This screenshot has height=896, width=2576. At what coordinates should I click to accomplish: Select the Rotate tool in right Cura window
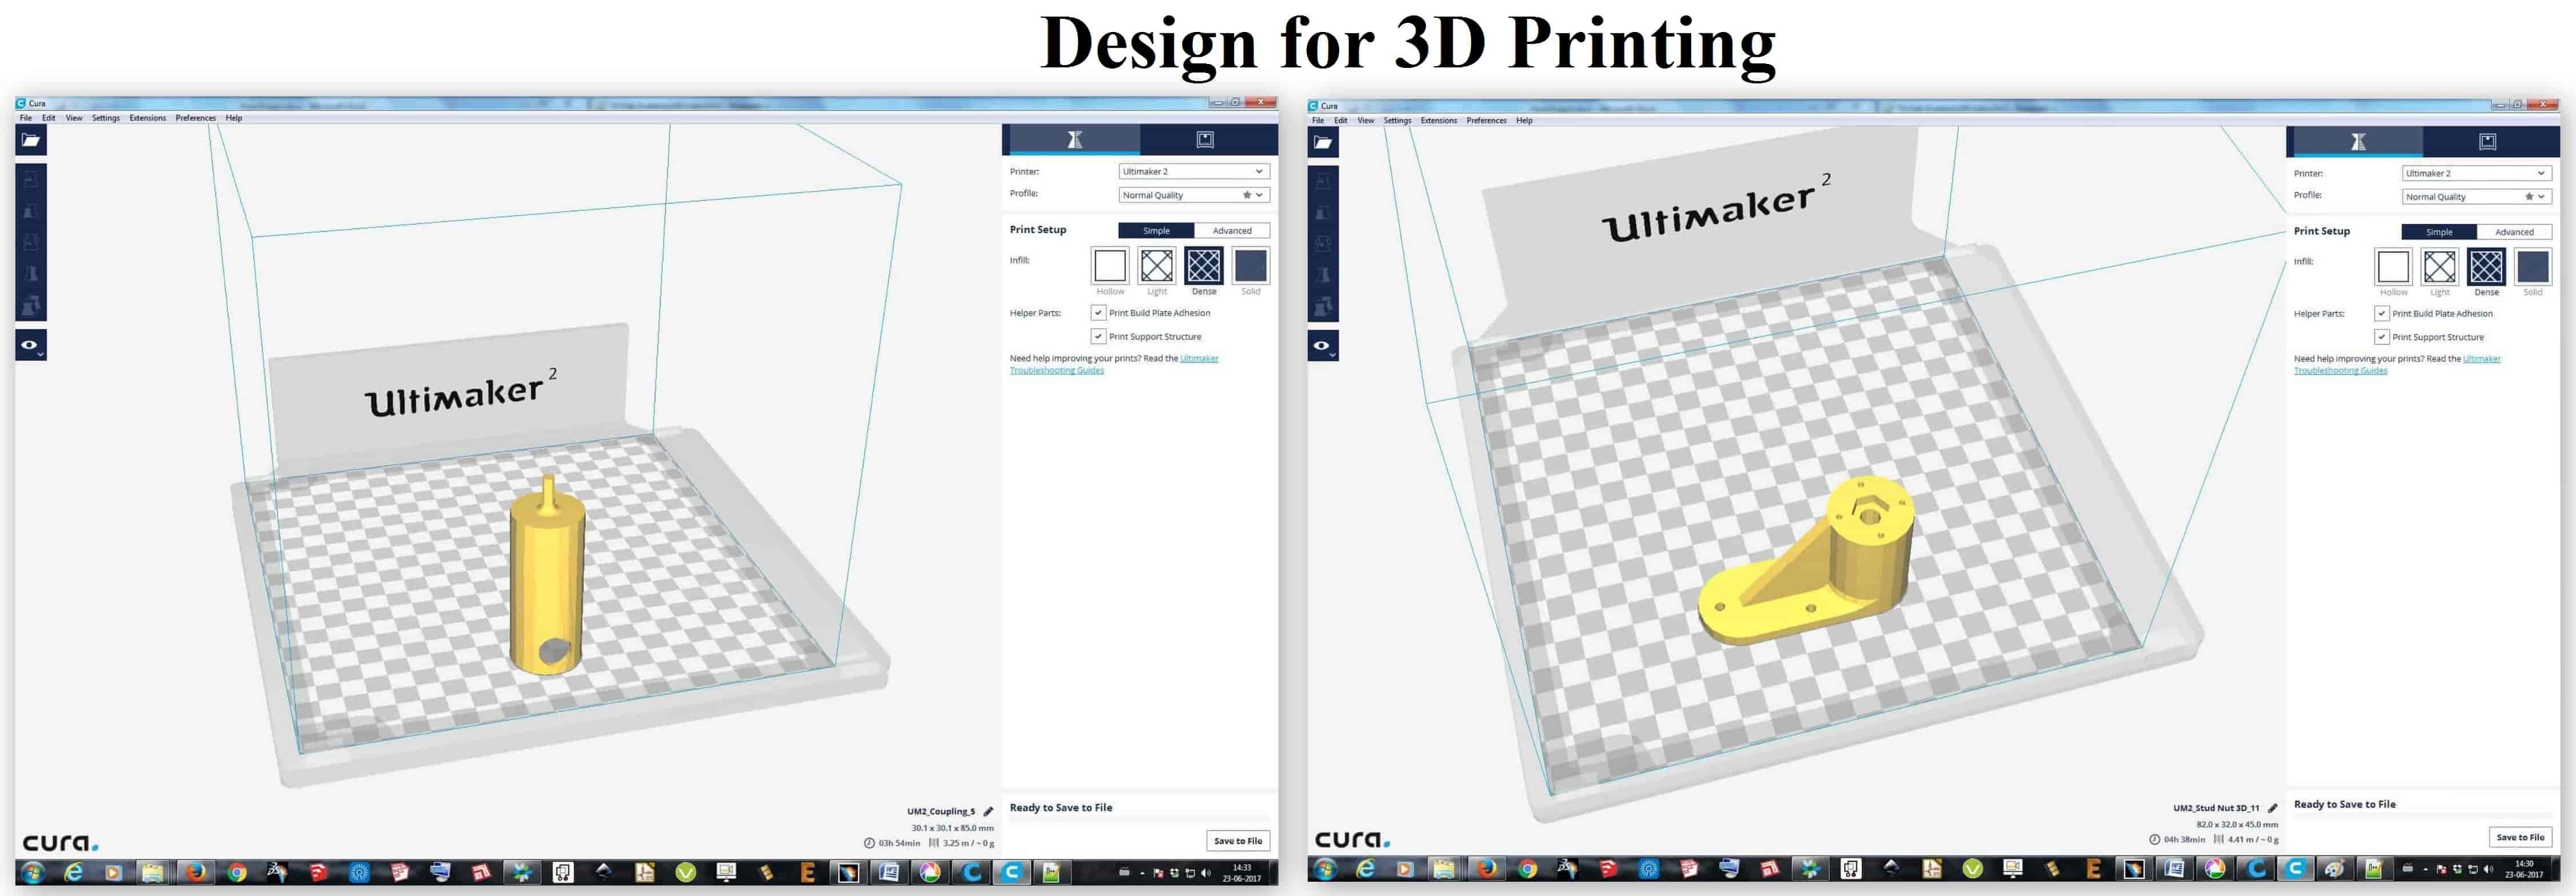pyautogui.click(x=1323, y=244)
